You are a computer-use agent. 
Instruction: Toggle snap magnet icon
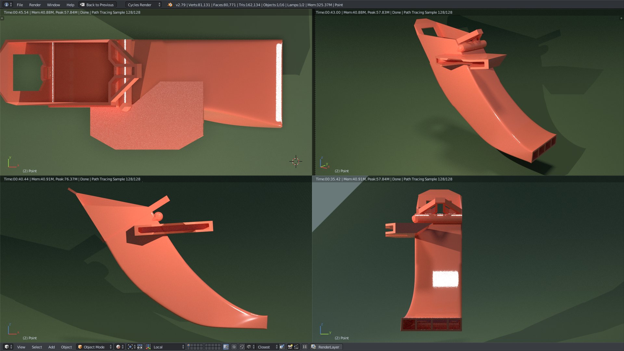(242, 347)
